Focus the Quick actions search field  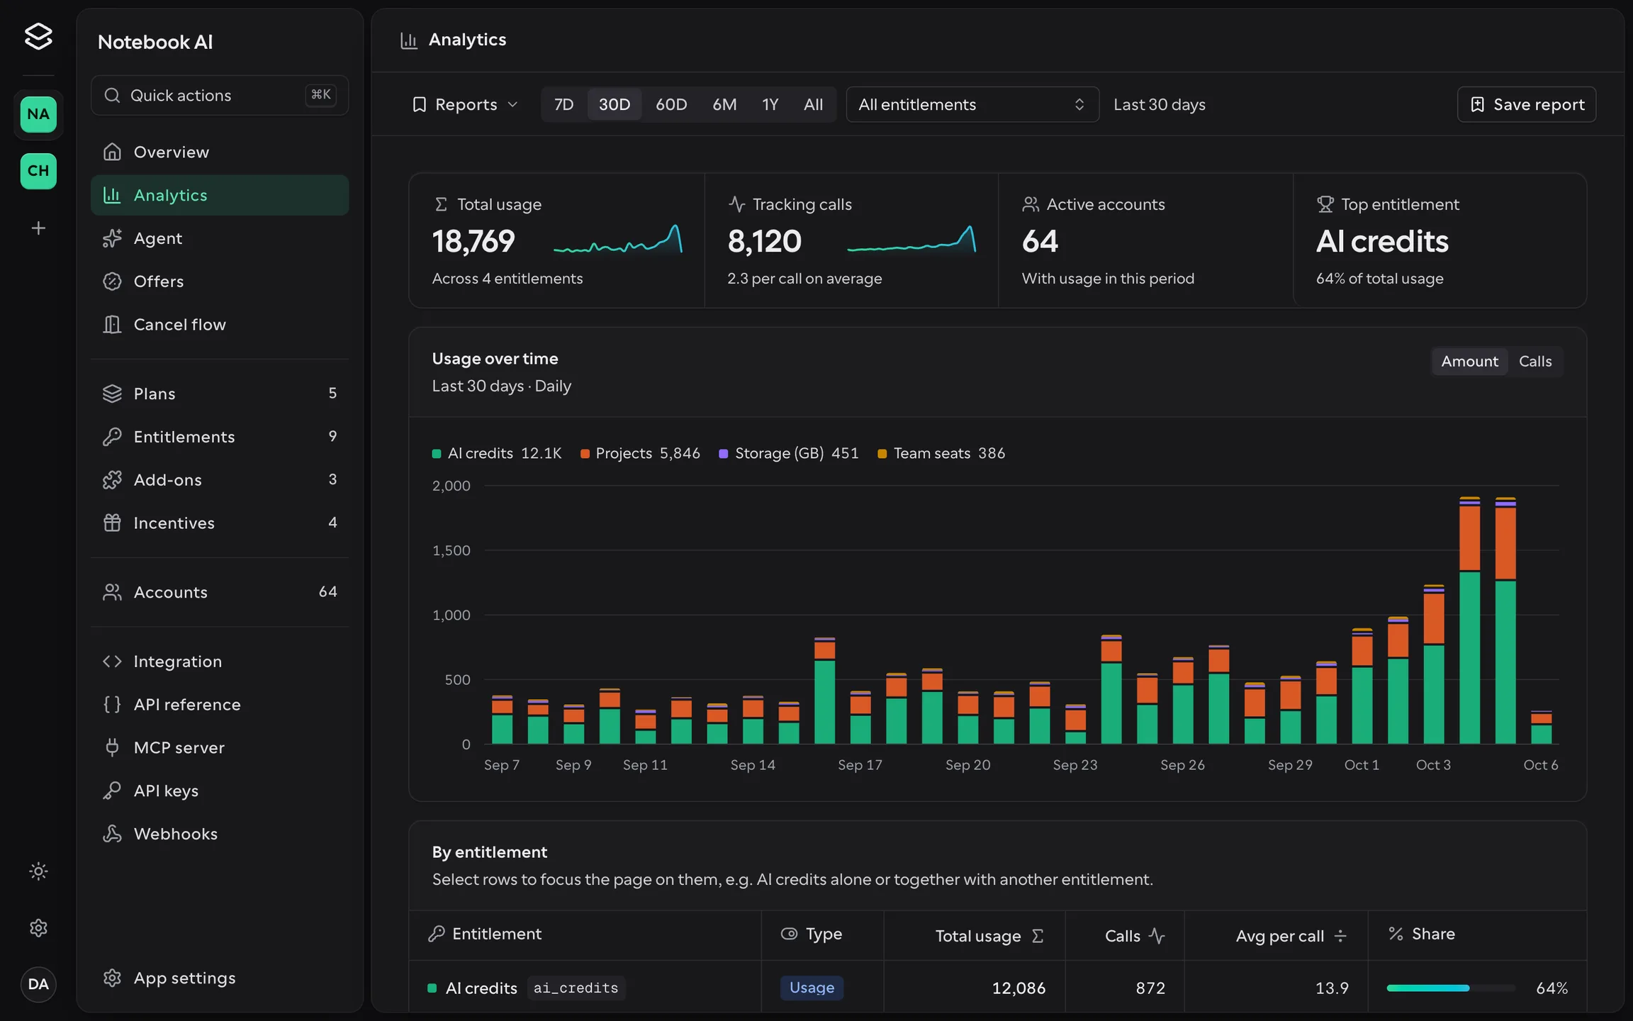tap(220, 95)
